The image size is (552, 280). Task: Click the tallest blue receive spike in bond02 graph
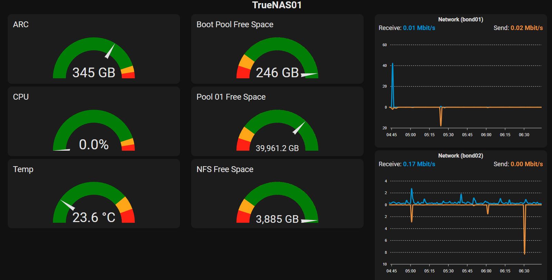click(x=412, y=189)
